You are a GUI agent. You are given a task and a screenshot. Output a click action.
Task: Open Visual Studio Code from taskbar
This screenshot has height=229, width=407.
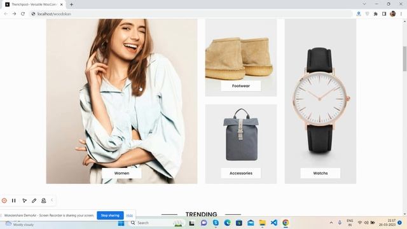[x=274, y=223]
